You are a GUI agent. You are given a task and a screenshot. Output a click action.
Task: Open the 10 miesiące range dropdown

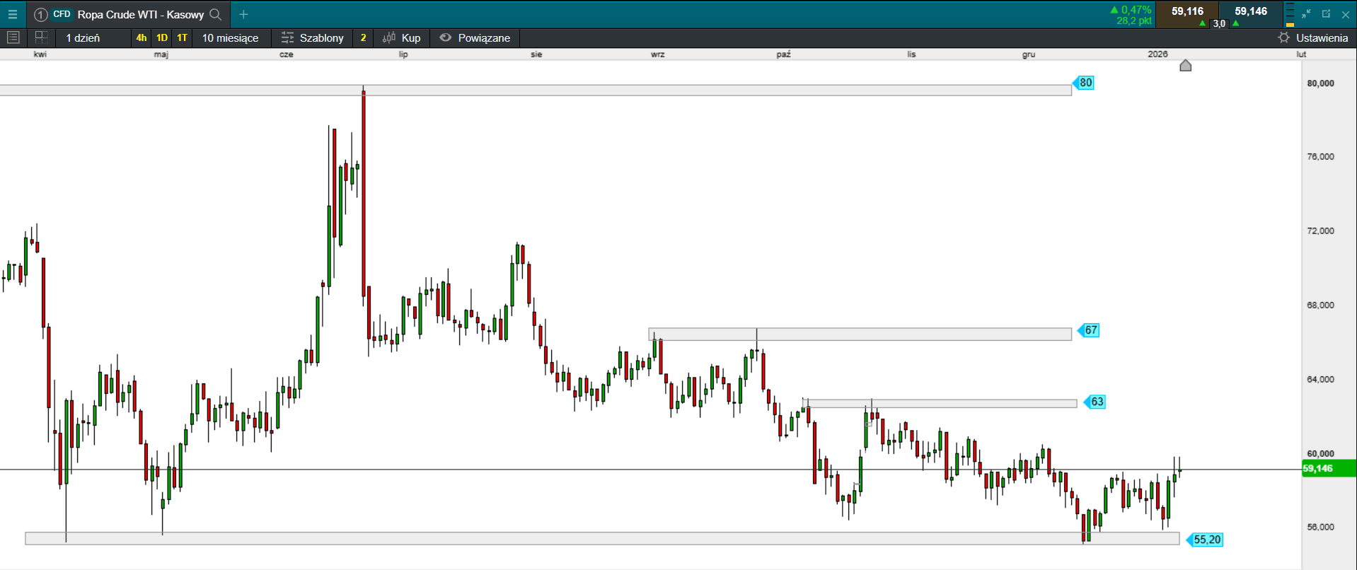pos(230,37)
